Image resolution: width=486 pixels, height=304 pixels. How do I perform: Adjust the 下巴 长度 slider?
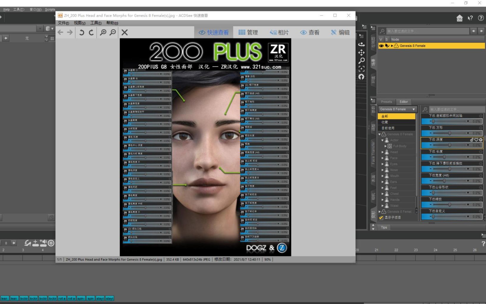pyautogui.click(x=452, y=157)
